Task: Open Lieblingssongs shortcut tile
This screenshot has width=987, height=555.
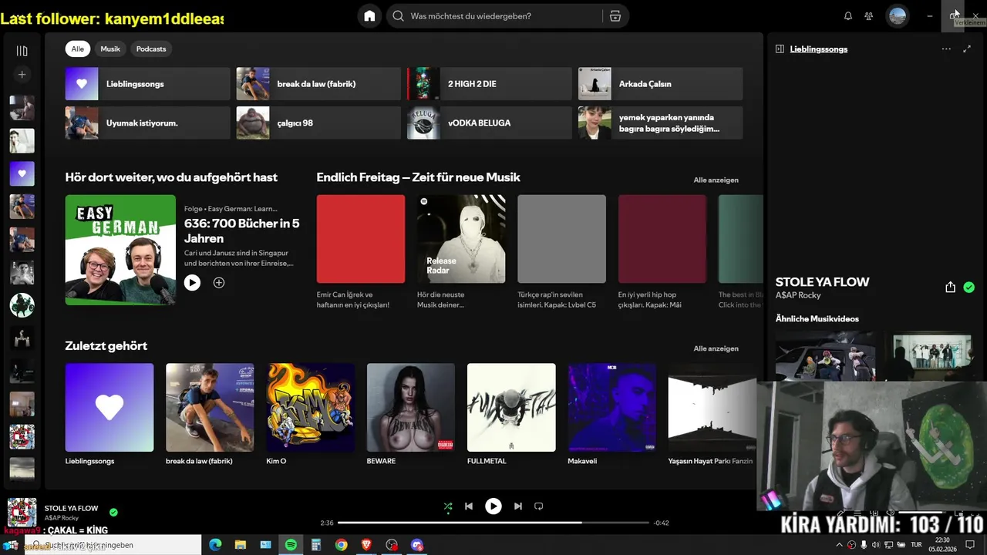Action: point(147,84)
